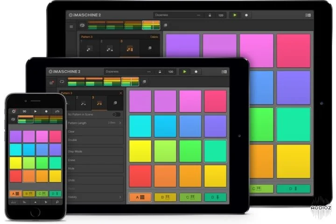Select group A drum pads on the front iPad
Screen dimensions: 336x224
(x=140, y=197)
